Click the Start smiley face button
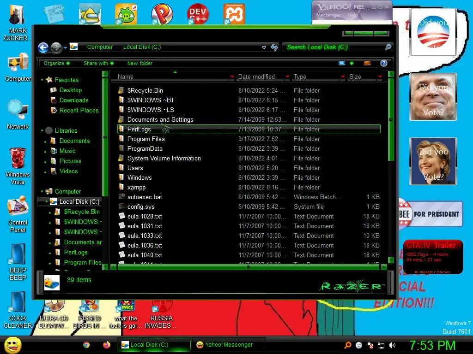 pyautogui.click(x=12, y=345)
